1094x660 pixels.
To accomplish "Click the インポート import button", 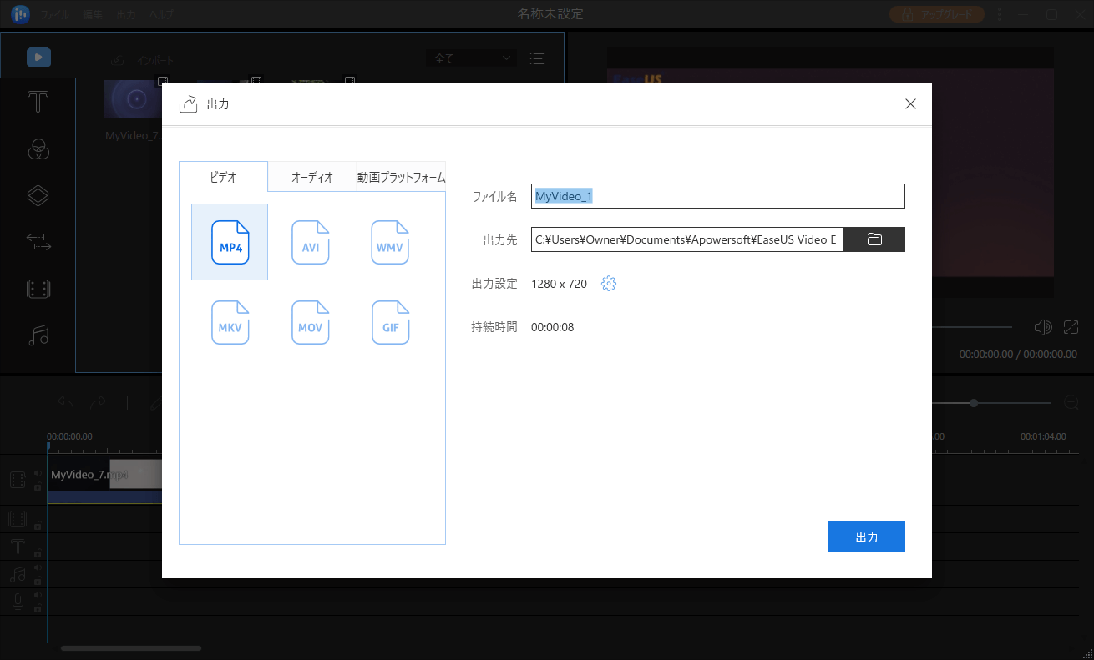I will coord(142,60).
